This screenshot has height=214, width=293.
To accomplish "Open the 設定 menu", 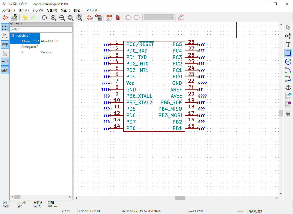I will click(79, 10).
